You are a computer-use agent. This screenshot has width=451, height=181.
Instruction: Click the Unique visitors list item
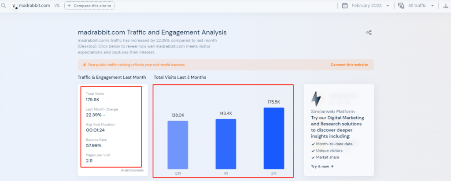[x=327, y=151]
